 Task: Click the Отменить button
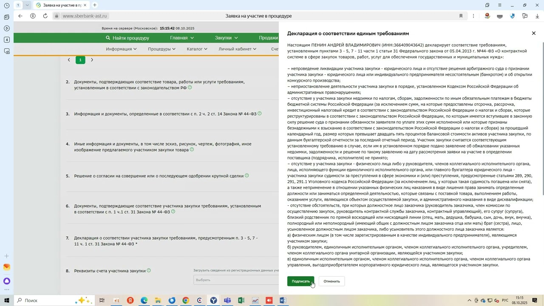pos(332,281)
